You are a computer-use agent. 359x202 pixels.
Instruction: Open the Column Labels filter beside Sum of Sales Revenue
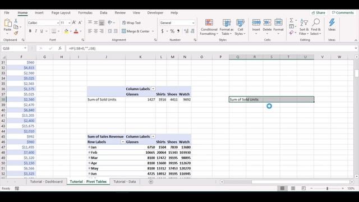click(153, 136)
